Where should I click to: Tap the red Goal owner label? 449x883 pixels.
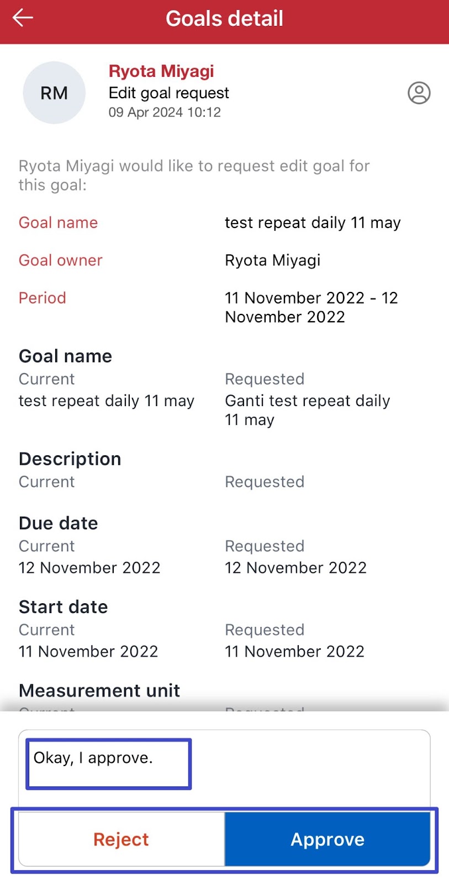pos(61,260)
